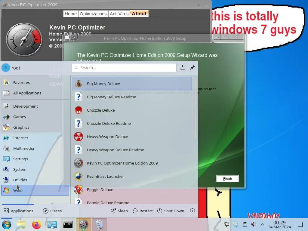Pin the application launcher open
Image resolution: width=308 pixels, height=231 pixels.
pos(192,68)
